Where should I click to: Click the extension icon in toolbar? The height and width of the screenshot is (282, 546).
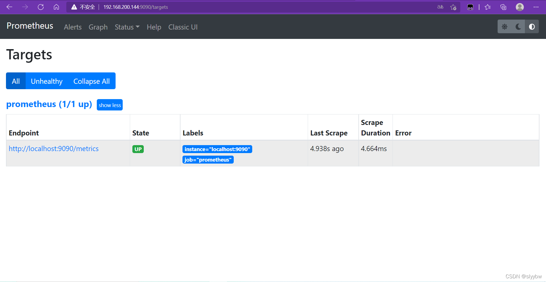coord(470,7)
